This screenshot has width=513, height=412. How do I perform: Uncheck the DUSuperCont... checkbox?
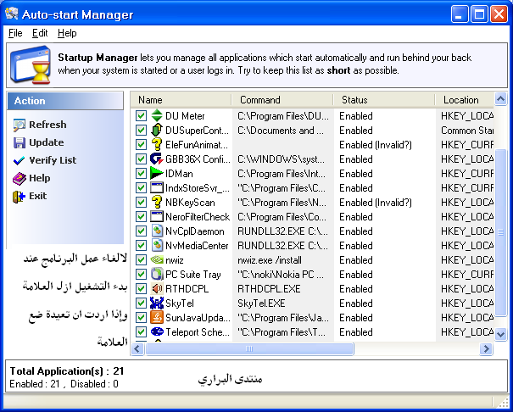click(x=141, y=131)
